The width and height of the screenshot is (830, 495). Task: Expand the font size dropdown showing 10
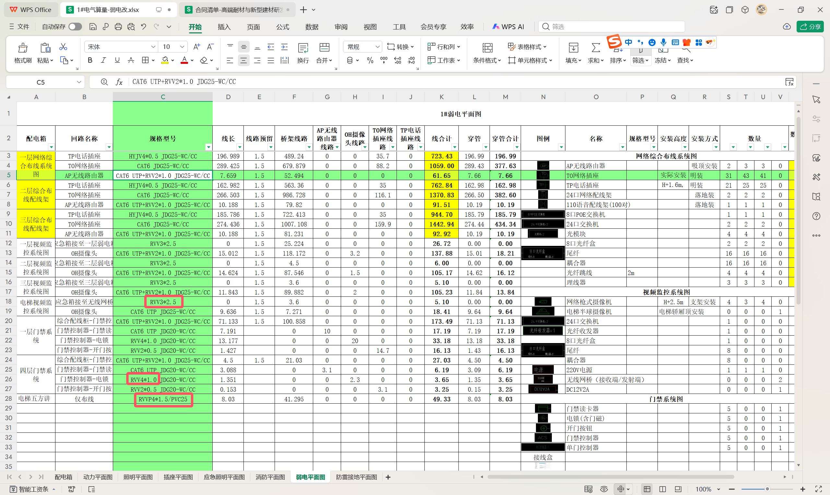click(182, 47)
